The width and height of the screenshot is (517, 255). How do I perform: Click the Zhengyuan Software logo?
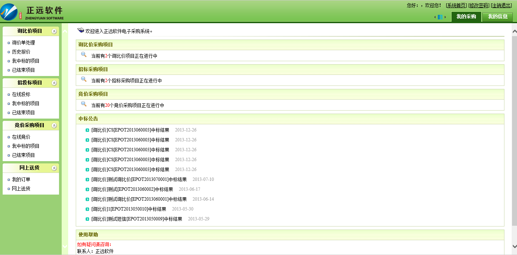pyautogui.click(x=32, y=12)
